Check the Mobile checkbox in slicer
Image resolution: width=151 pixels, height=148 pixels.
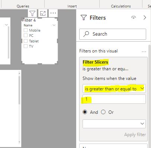(26, 30)
